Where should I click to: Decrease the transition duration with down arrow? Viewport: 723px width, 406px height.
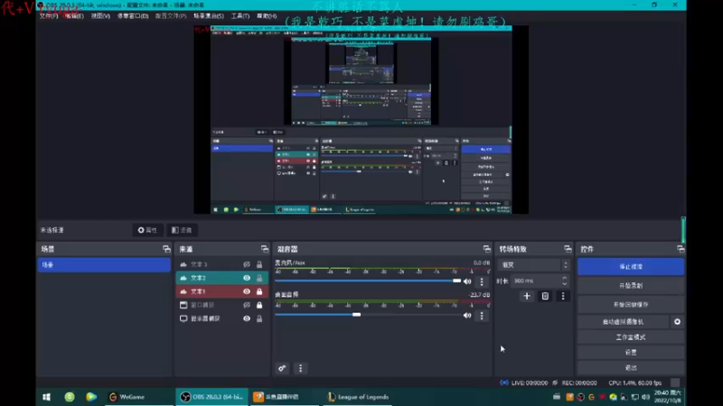564,283
